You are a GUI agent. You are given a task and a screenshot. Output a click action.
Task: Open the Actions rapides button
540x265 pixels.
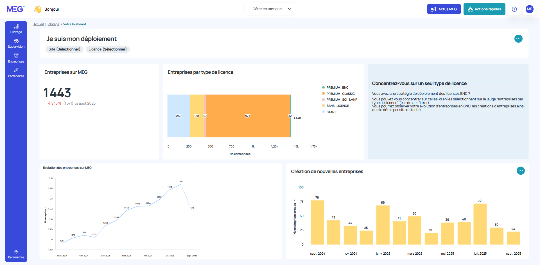click(484, 9)
